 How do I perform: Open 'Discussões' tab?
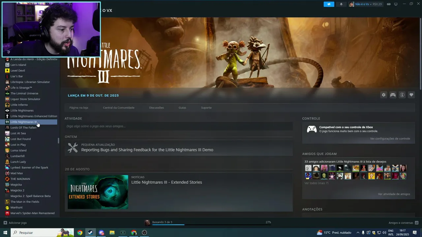click(156, 108)
